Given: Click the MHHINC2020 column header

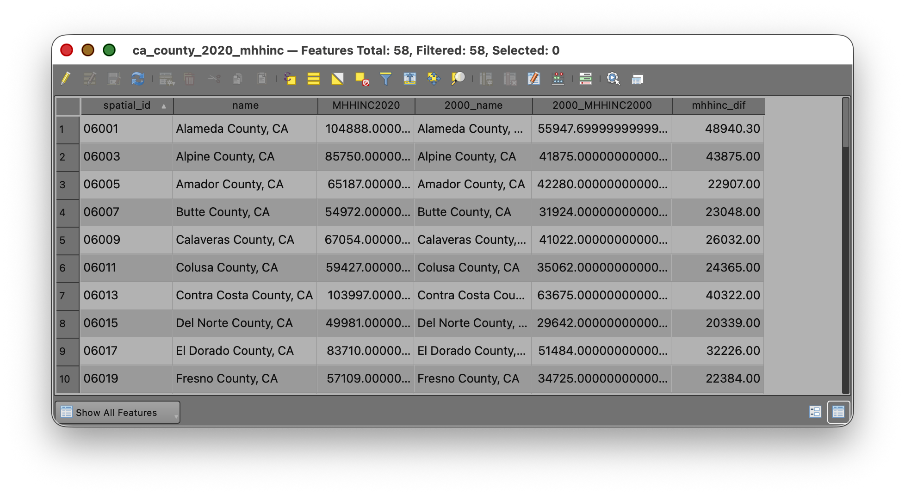Looking at the screenshot, I should (x=366, y=105).
